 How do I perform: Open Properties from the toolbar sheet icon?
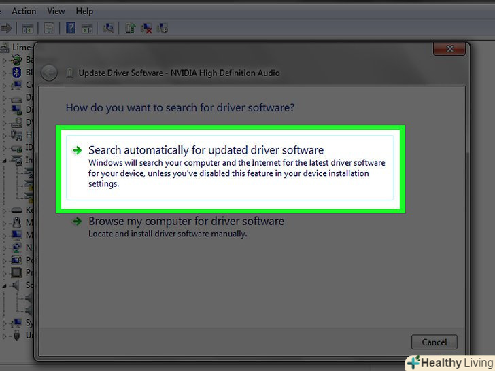[x=49, y=29]
